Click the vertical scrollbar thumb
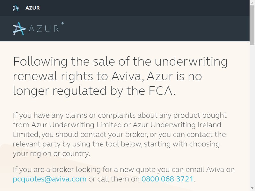 (x=252, y=25)
